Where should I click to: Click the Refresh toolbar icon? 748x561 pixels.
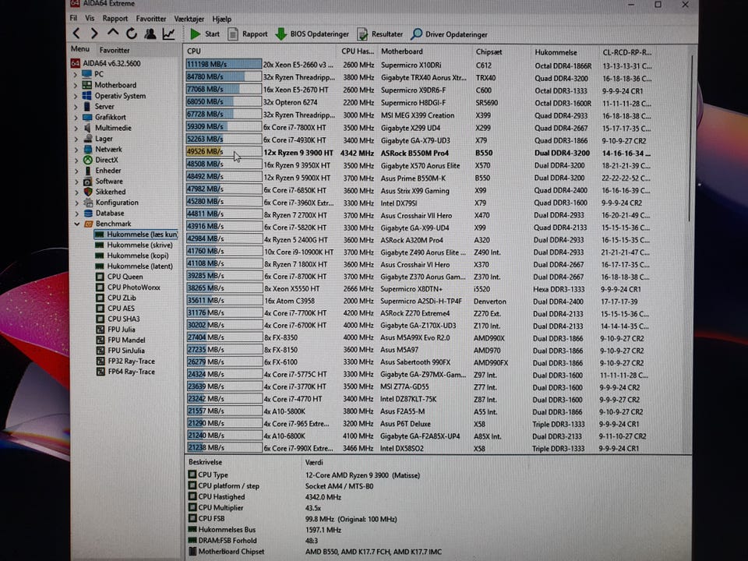point(131,34)
